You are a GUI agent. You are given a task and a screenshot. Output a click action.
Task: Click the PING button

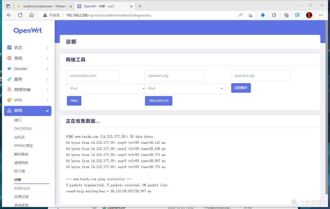[x=74, y=101]
